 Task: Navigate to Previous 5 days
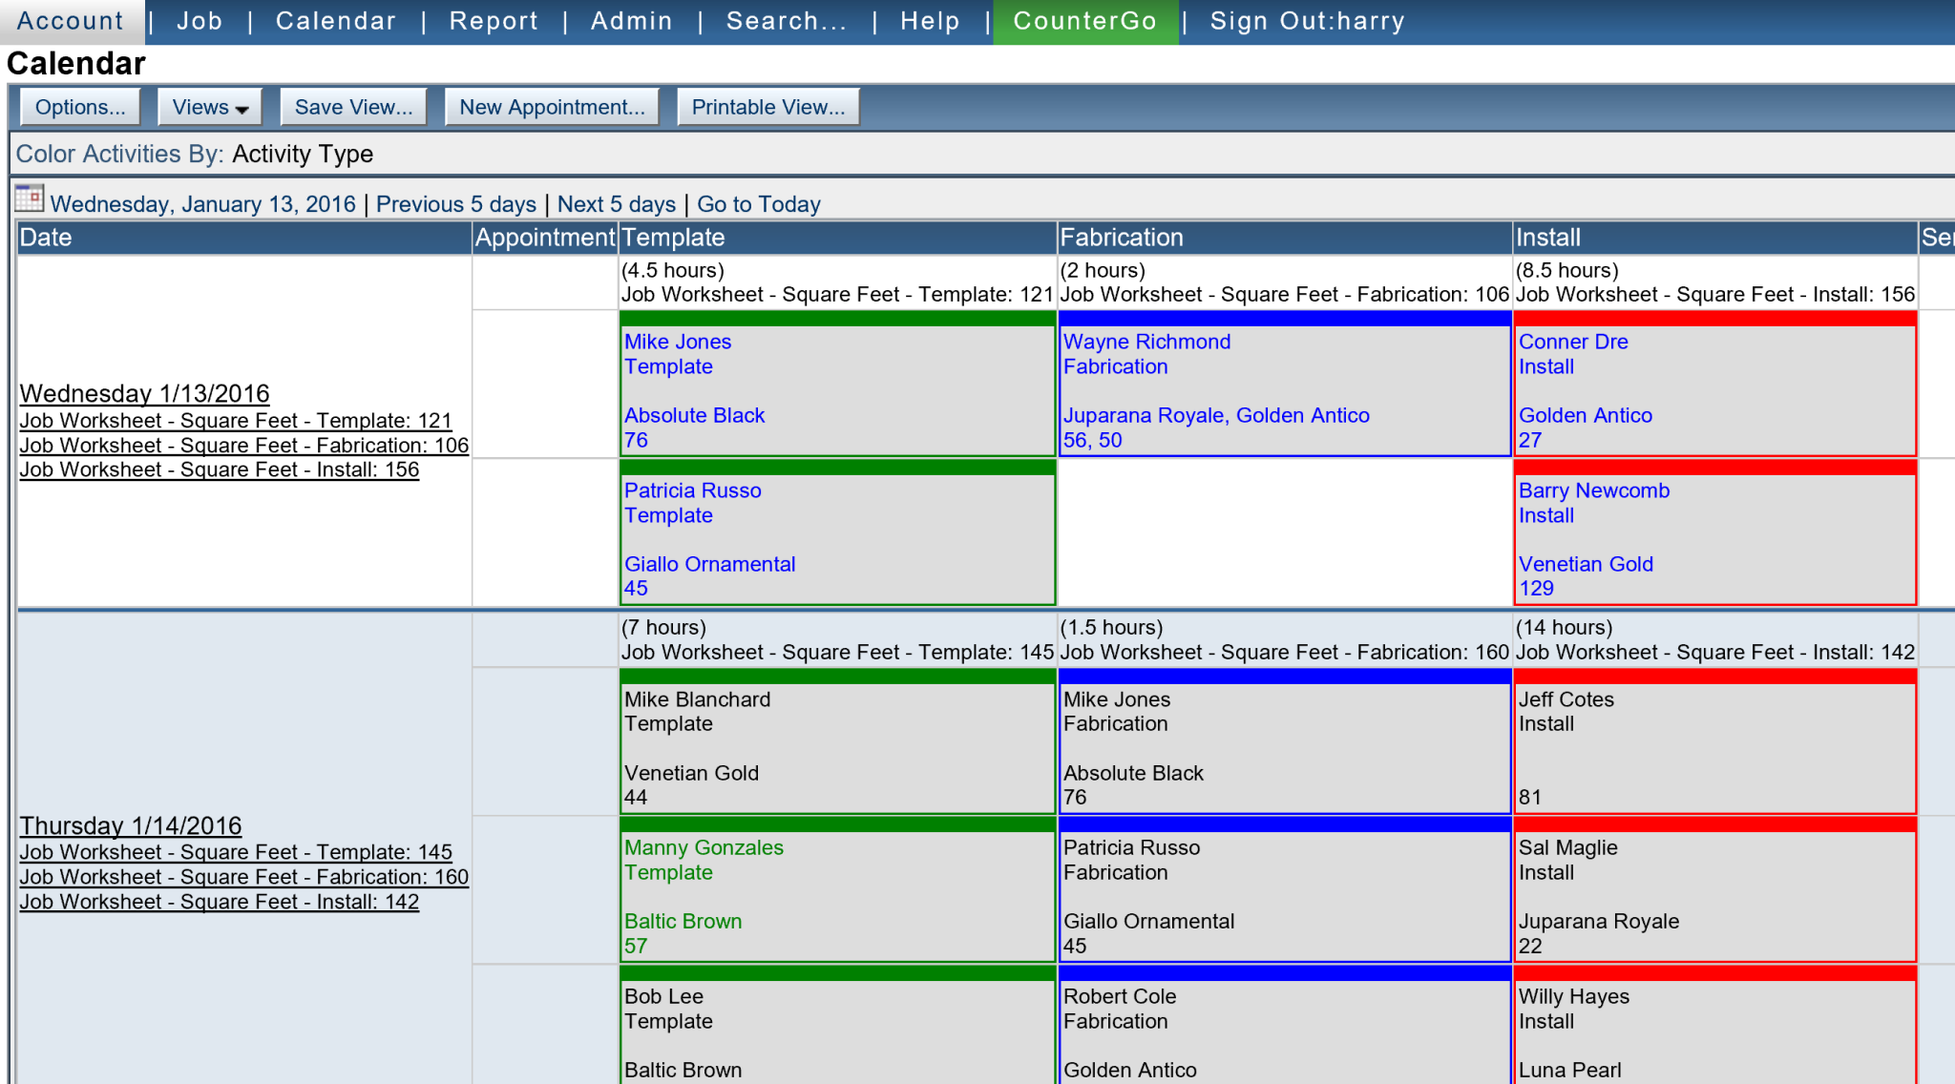(x=455, y=203)
